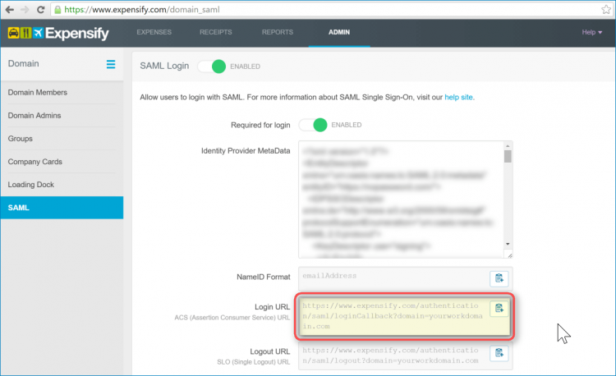The width and height of the screenshot is (616, 376).
Task: Click the browser forward arrow
Action: point(25,11)
